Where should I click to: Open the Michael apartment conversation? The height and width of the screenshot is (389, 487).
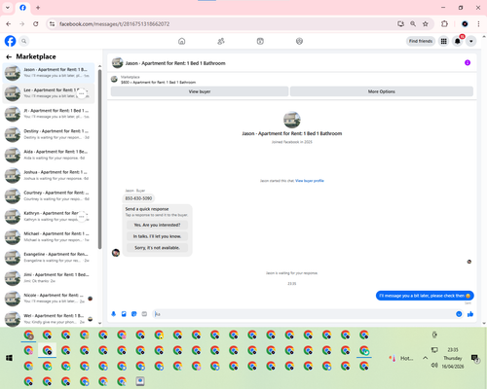[49, 236]
